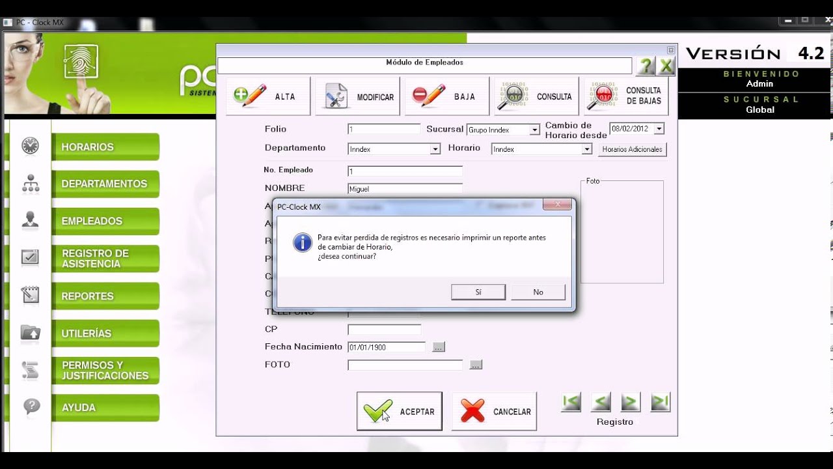The width and height of the screenshot is (833, 469).
Task: Click the org chart icon beside DEPARTAMENTOS
Action: [x=30, y=184]
